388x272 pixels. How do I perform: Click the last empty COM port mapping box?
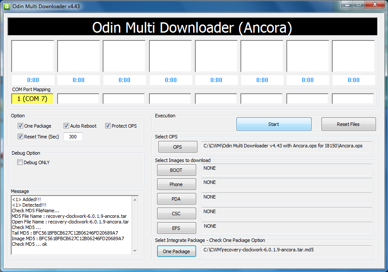[x=353, y=99]
